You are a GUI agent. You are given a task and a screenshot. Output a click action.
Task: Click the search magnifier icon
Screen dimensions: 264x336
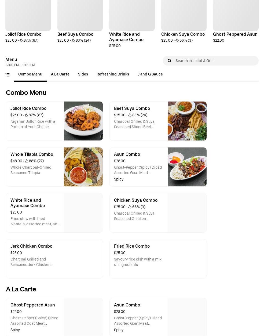point(170,61)
